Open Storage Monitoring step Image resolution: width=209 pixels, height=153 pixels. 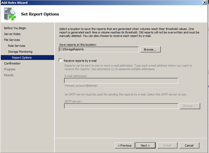(20, 52)
